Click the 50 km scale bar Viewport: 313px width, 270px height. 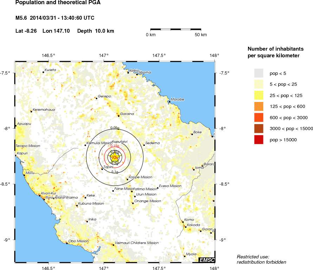[176, 30]
